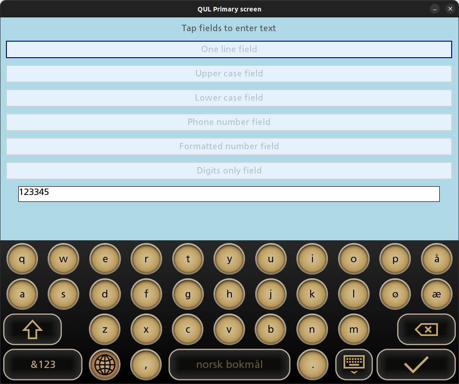Click text box containing 123345

pos(229,194)
